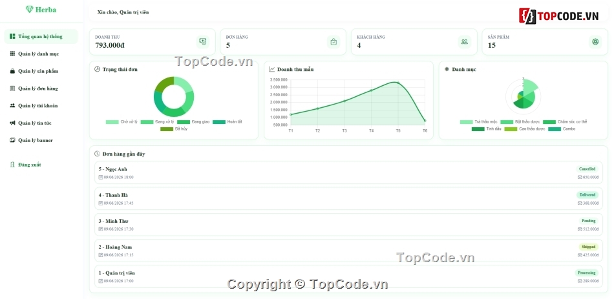The image size is (614, 299).
Task: Open Quản lý danh mục menu item
Action: point(41,54)
